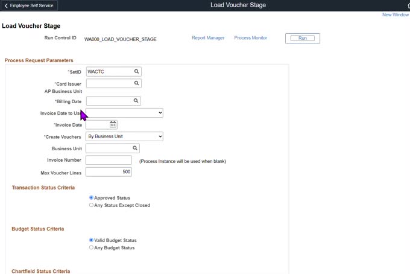Screen dimensions: 410x274
Task: Click the 'Process Instance will be used when blank' note
Action: 183,161
